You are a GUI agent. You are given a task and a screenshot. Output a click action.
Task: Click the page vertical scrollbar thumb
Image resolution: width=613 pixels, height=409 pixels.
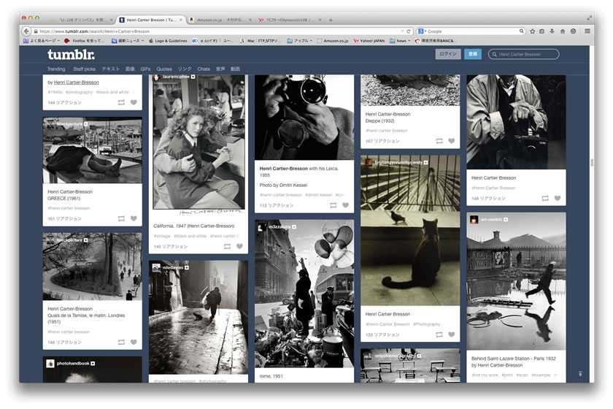pos(592,162)
